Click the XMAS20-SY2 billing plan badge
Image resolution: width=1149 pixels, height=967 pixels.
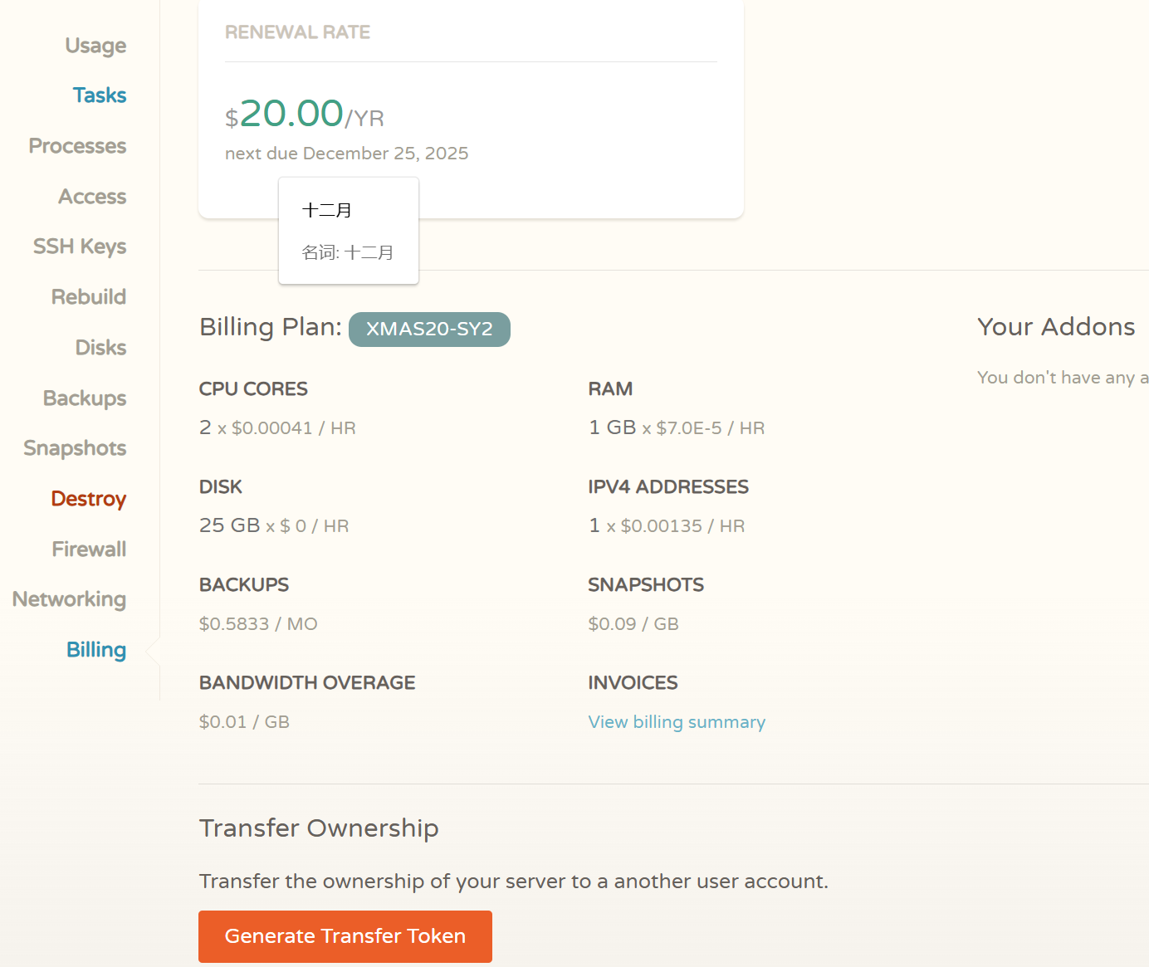click(429, 329)
